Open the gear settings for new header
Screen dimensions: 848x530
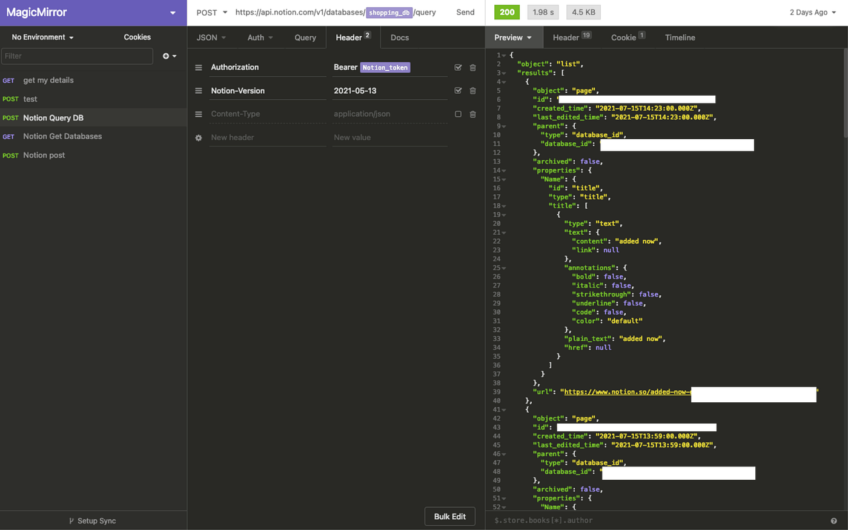[198, 138]
